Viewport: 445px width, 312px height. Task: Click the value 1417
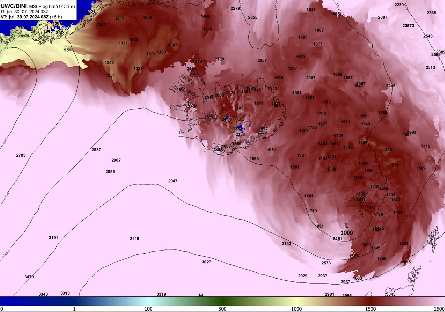click(120, 19)
